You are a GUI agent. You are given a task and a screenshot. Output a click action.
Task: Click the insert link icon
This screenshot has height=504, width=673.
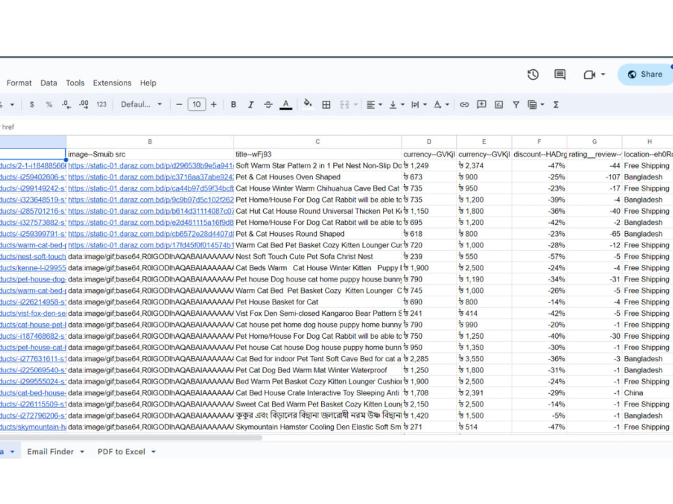click(x=464, y=105)
